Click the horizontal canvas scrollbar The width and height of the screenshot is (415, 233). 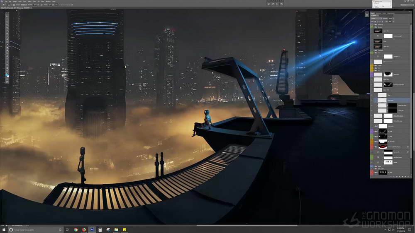246,226
